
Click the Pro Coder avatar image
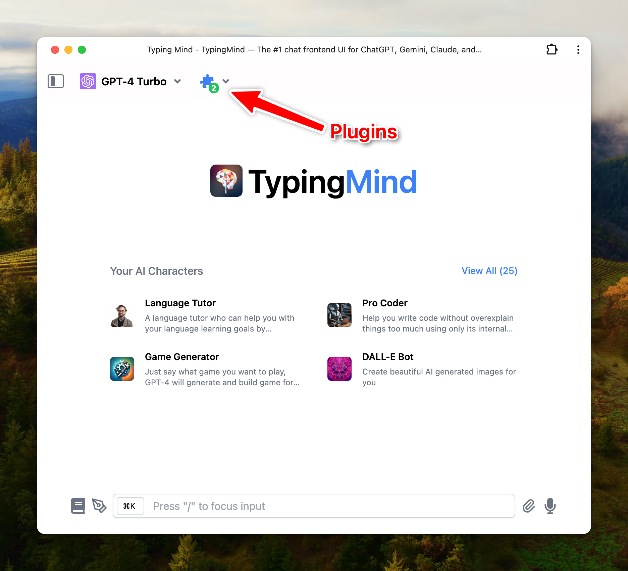tap(339, 315)
